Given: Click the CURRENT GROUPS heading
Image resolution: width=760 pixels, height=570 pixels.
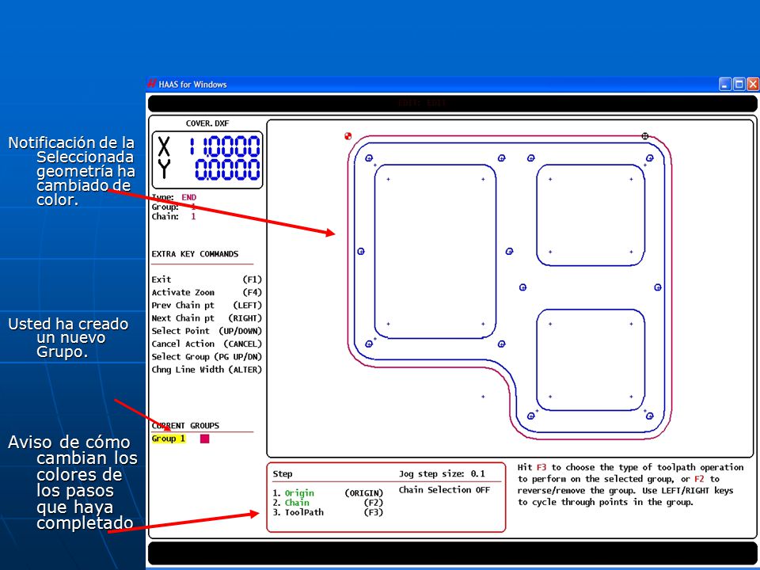Looking at the screenshot, I should [x=185, y=426].
